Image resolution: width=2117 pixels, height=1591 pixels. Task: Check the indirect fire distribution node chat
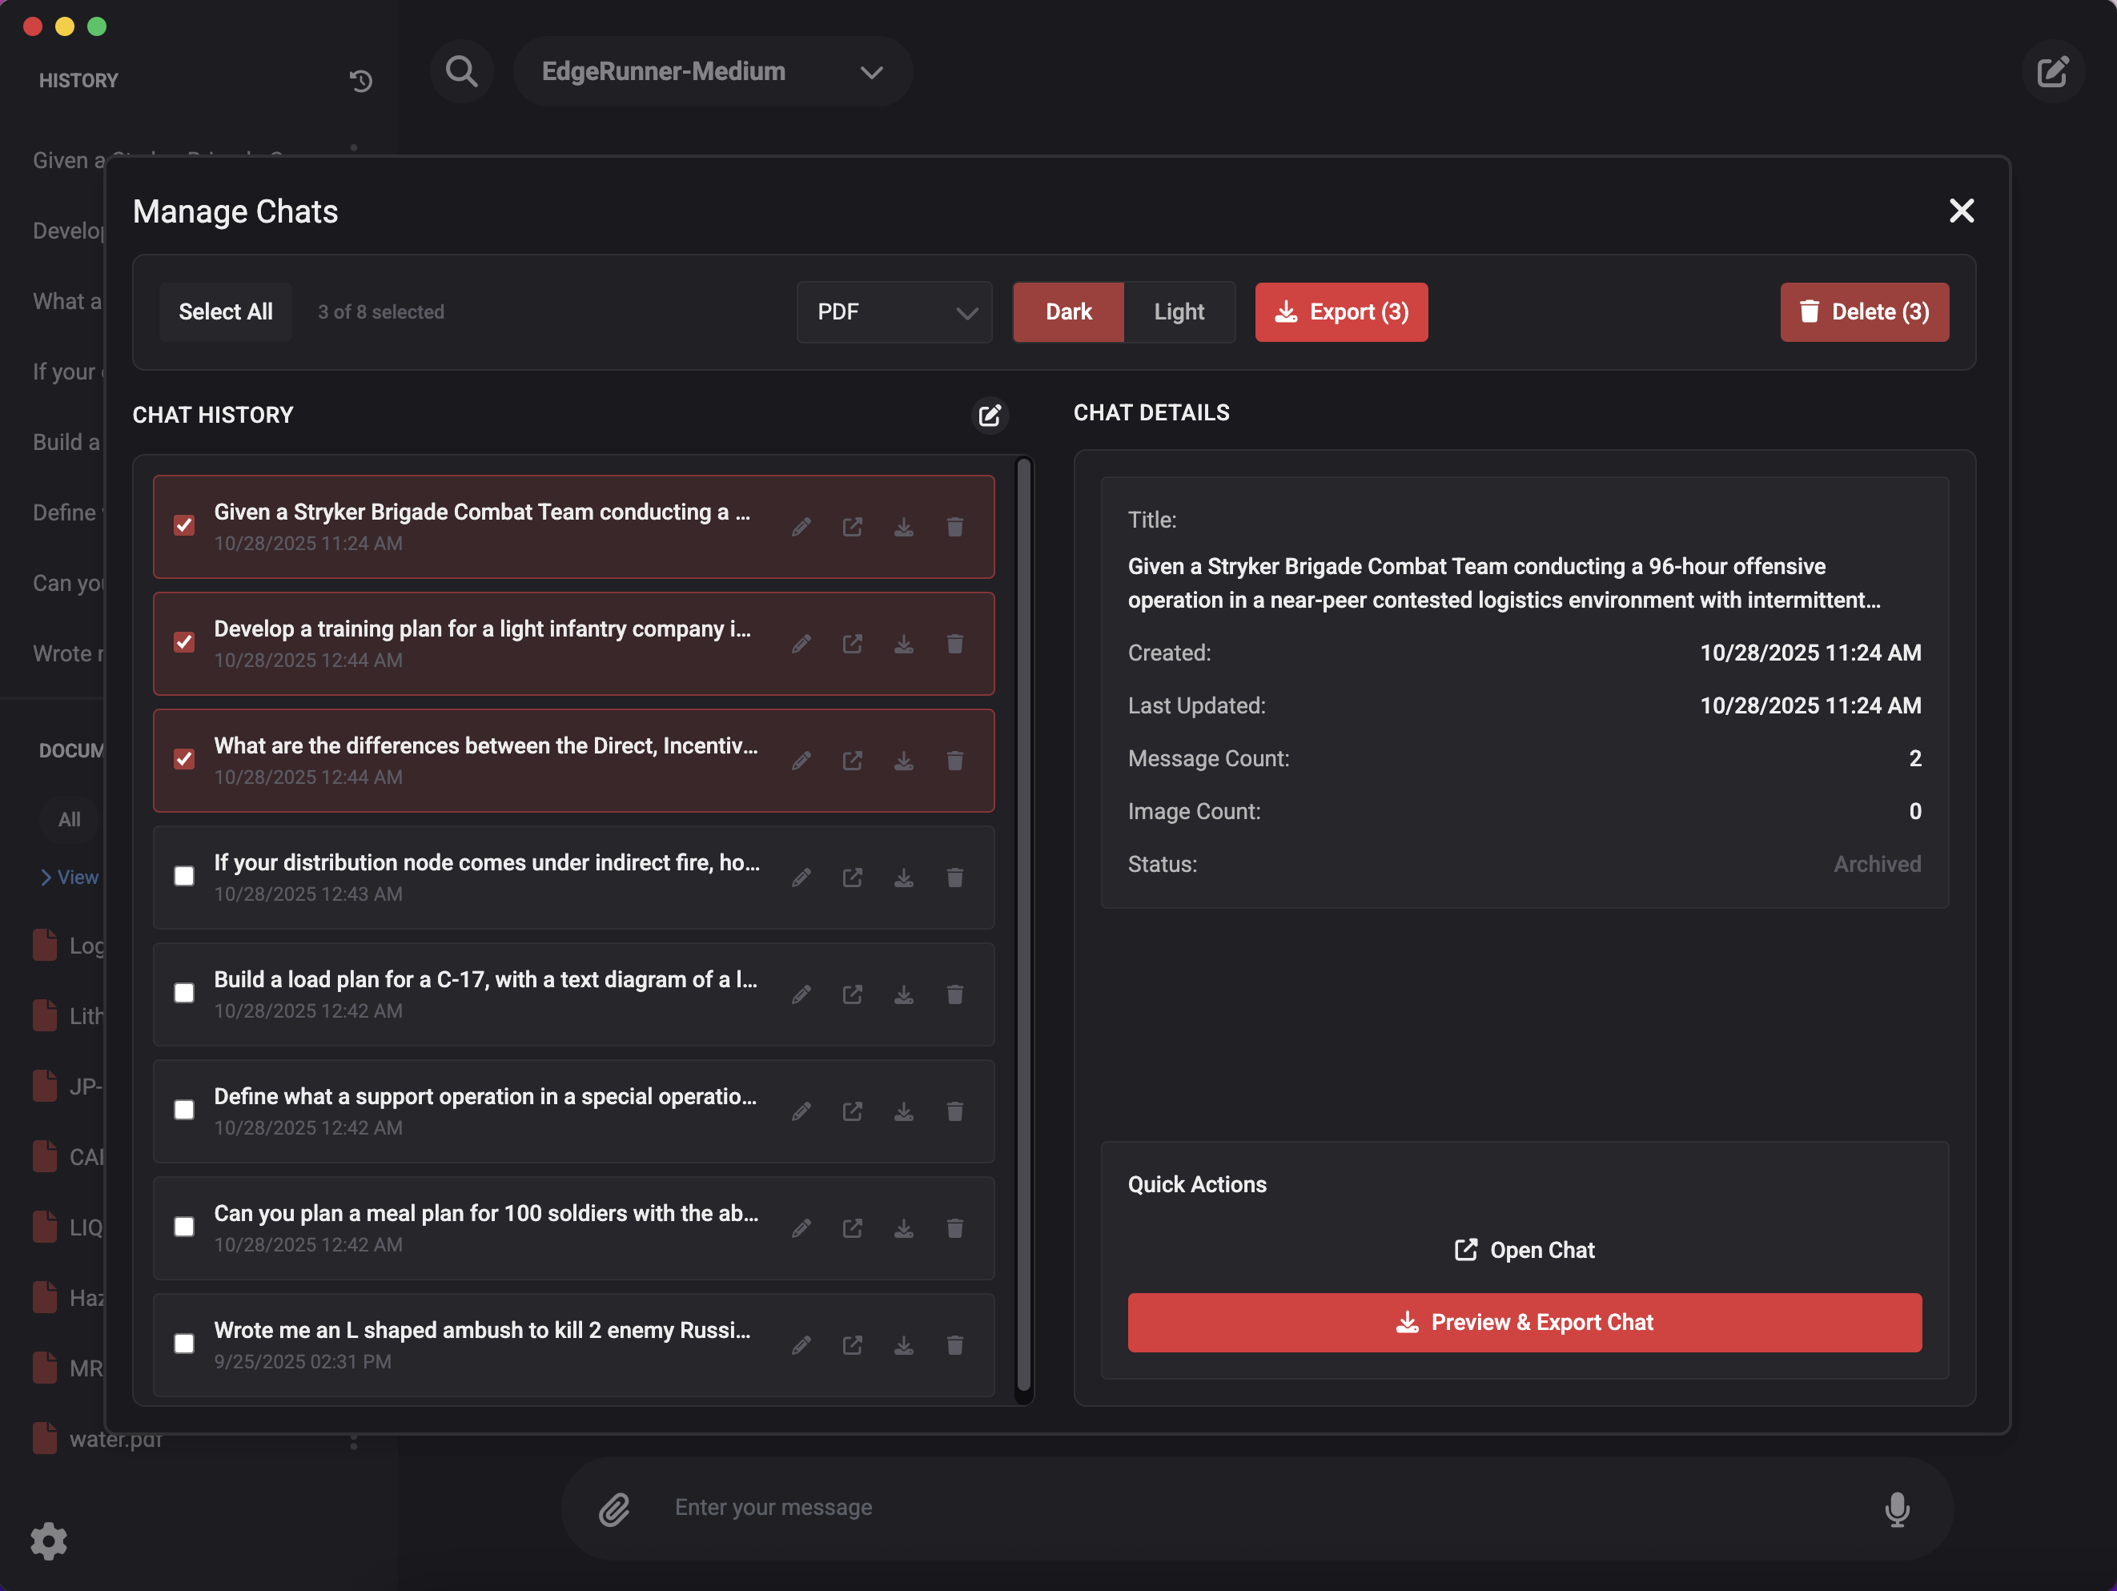[183, 876]
